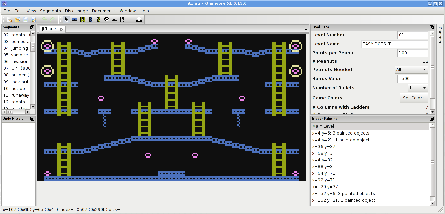This screenshot has width=445, height=214.
Task: Select segment '09: look out'
Action: [16, 82]
